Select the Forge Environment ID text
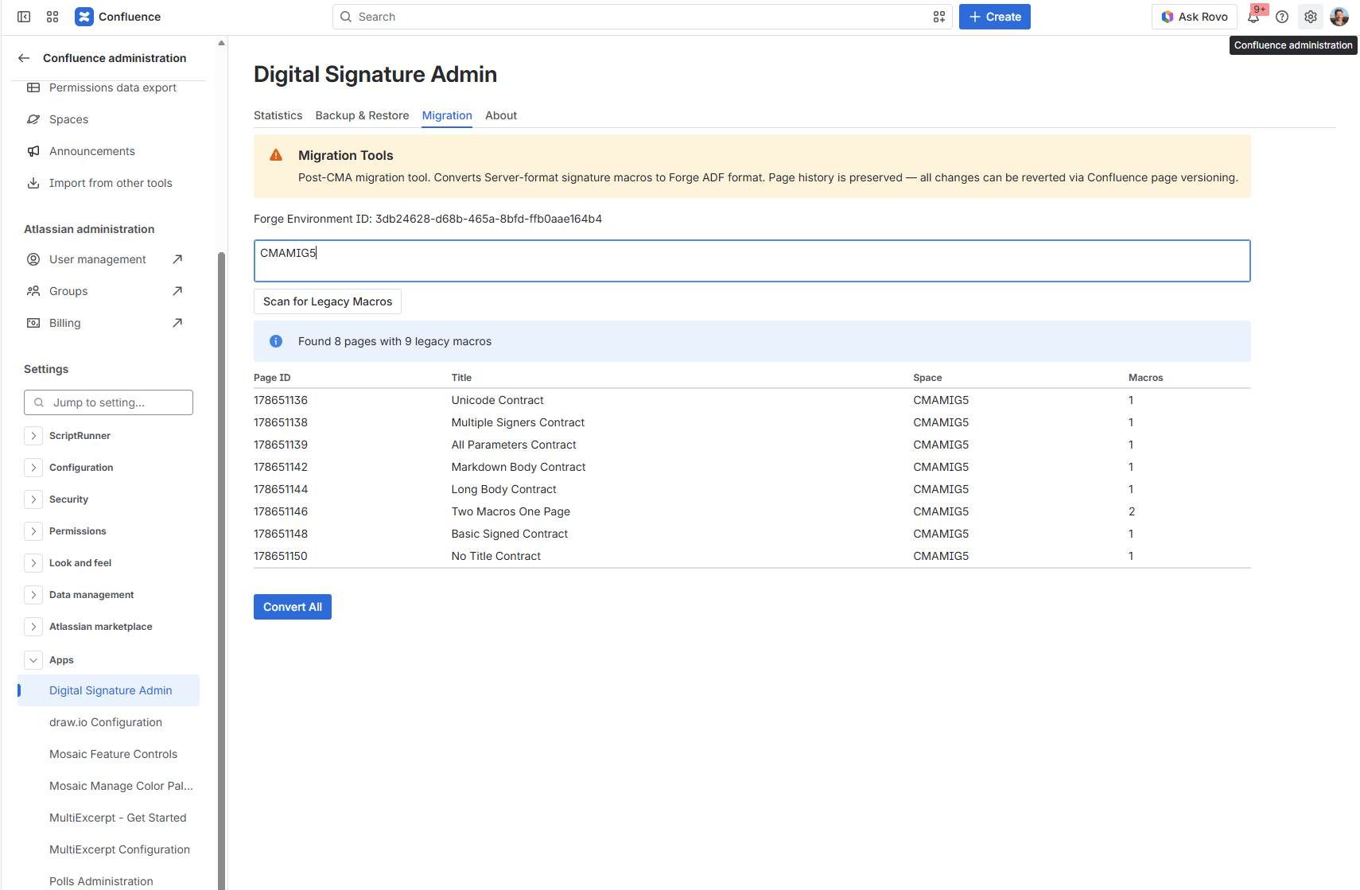1360x890 pixels. coord(428,219)
